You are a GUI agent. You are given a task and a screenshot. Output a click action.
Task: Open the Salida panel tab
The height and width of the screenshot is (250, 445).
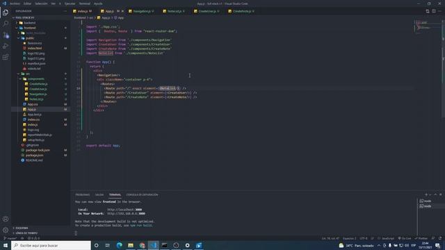[x=99, y=194]
